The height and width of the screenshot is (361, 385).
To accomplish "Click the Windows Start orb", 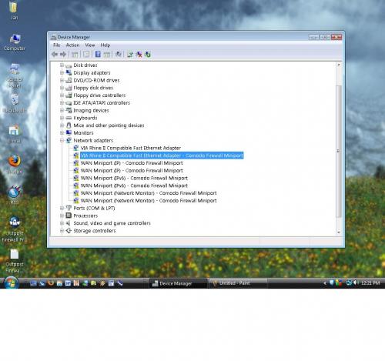I will pos(11,283).
